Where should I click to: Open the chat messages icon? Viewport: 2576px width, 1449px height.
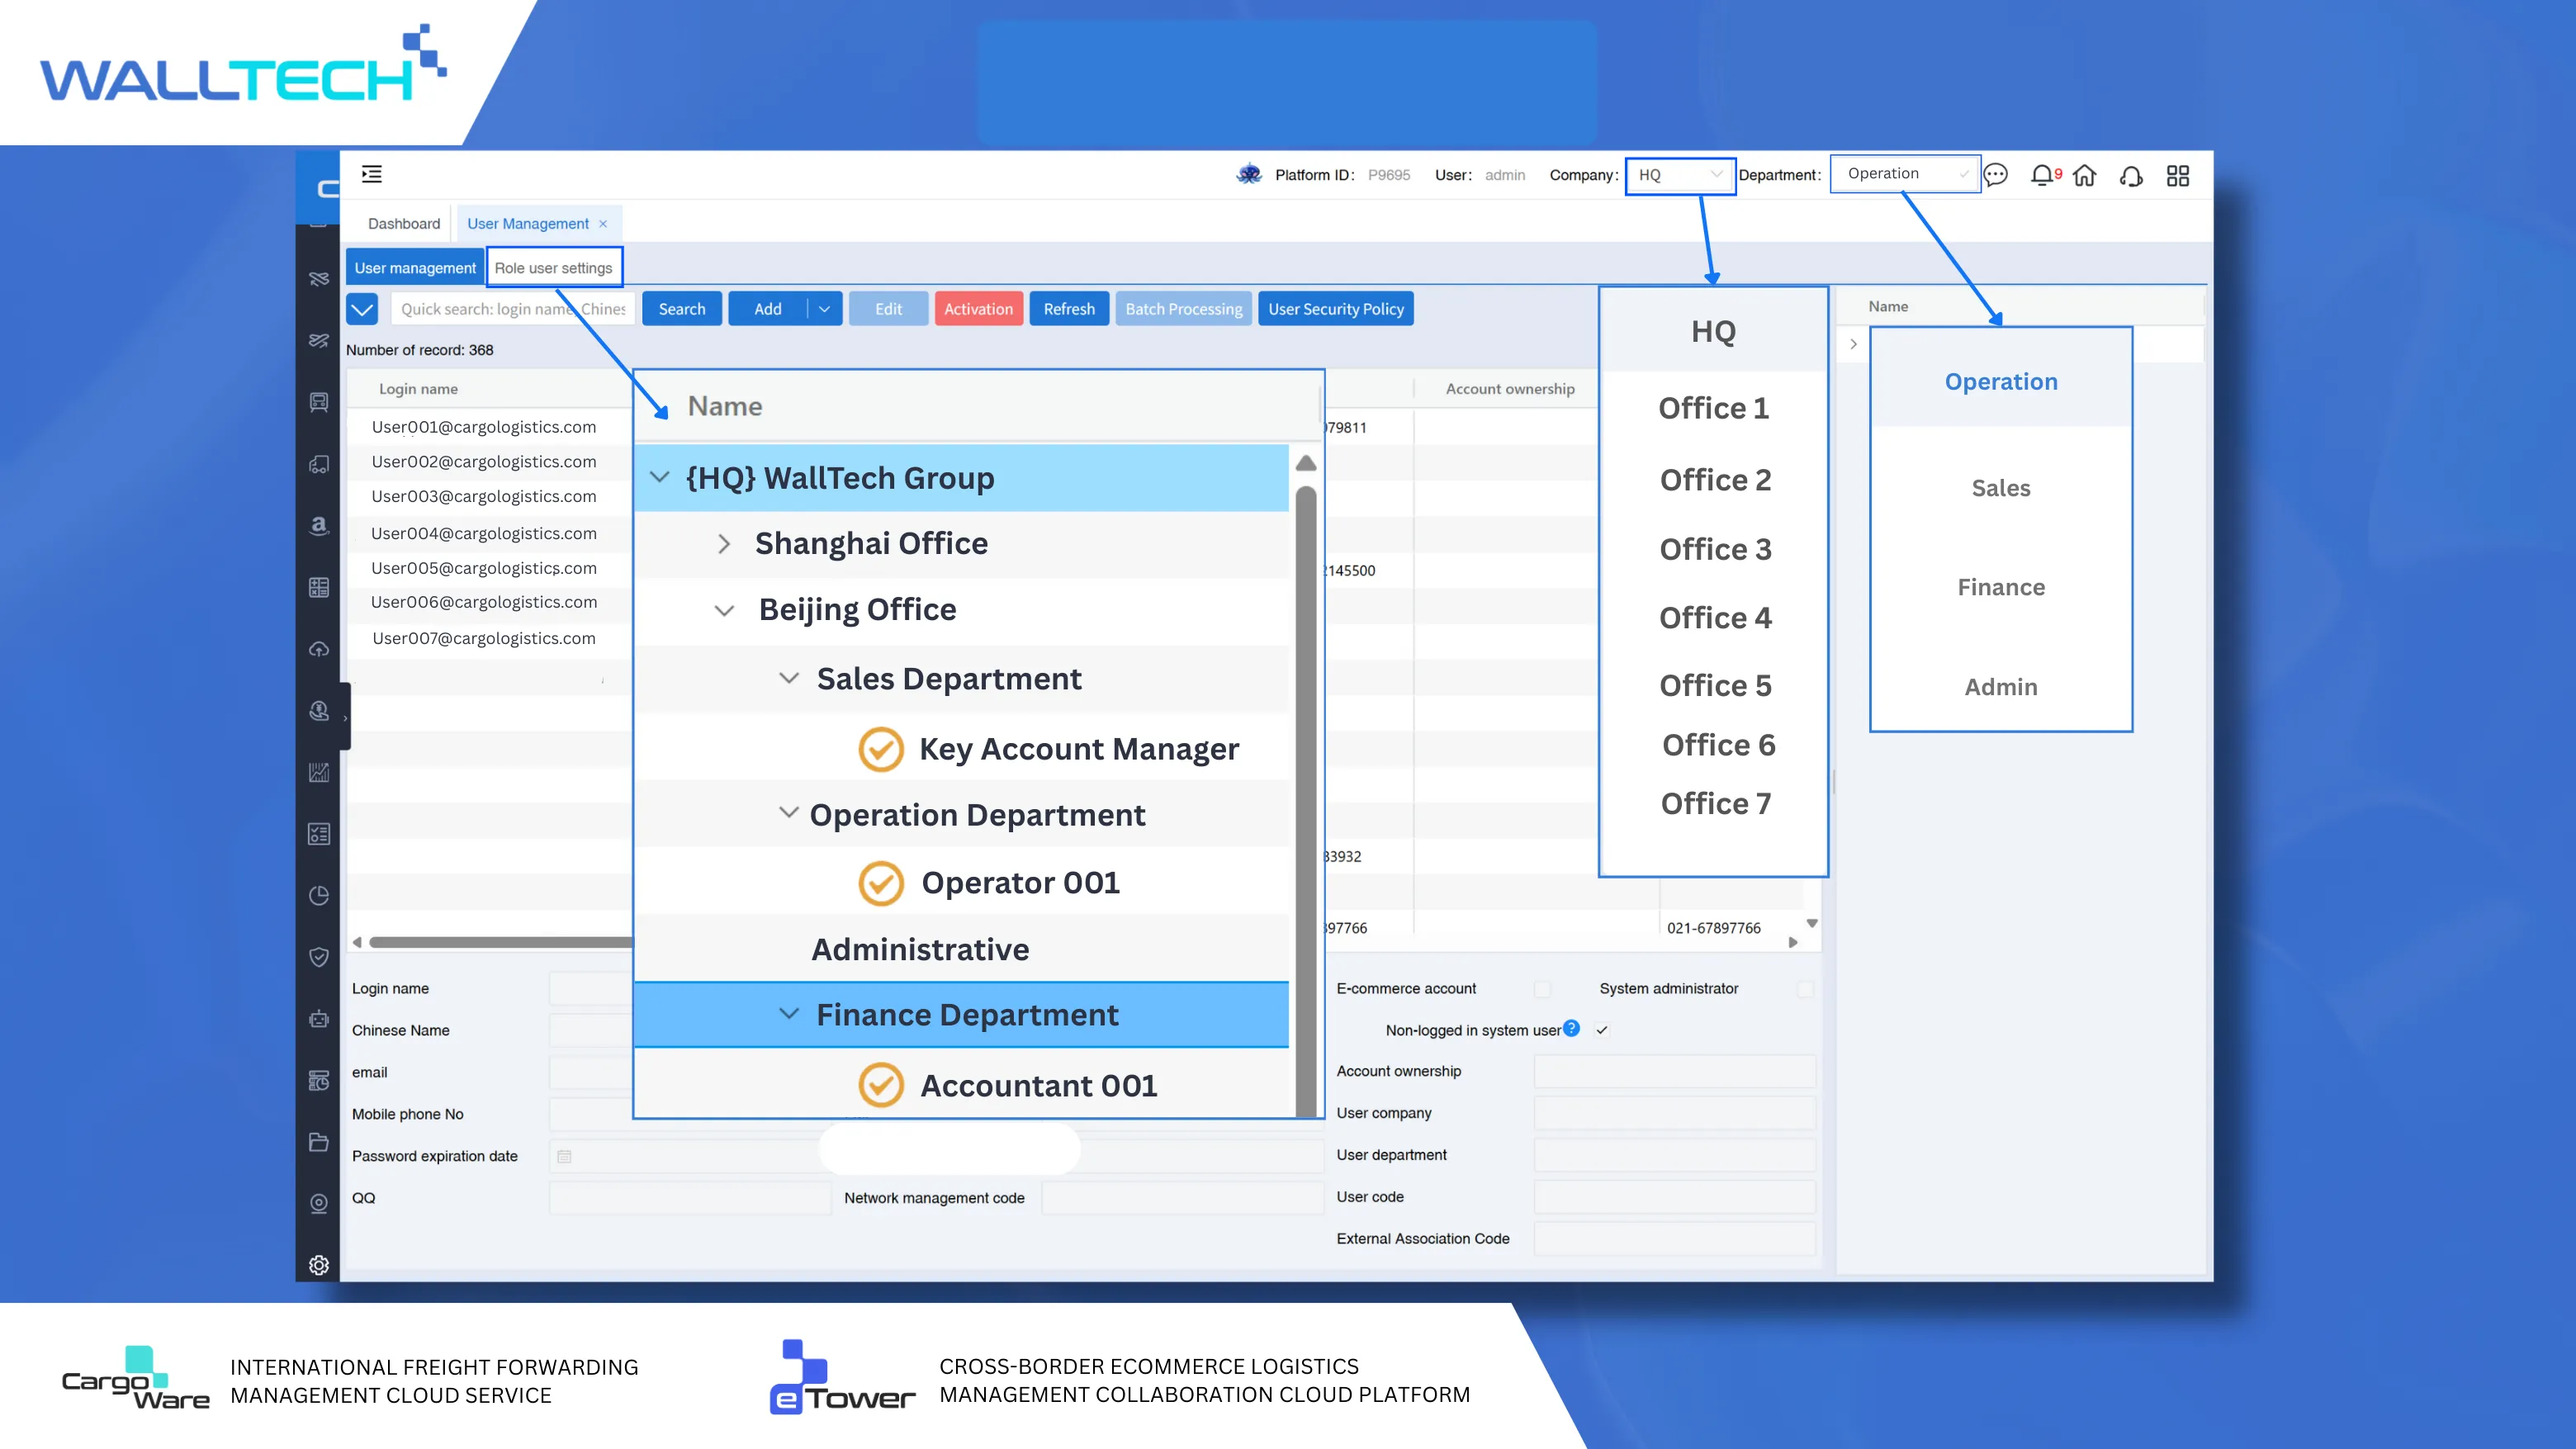point(1997,175)
